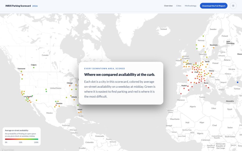Screen dimensions: 242x151
Task: Click the 2026 year label in header
Action: click(x=35, y=6)
